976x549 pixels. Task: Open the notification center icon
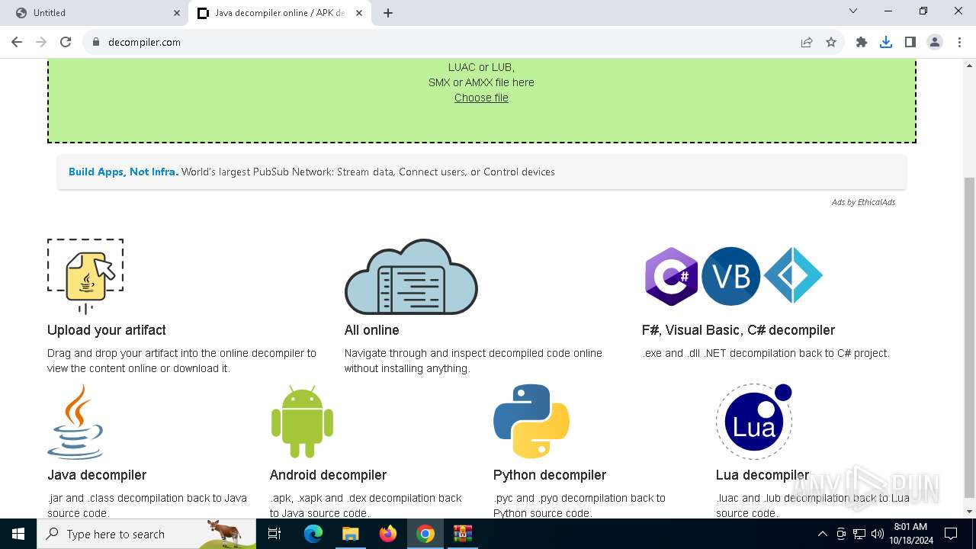951,534
